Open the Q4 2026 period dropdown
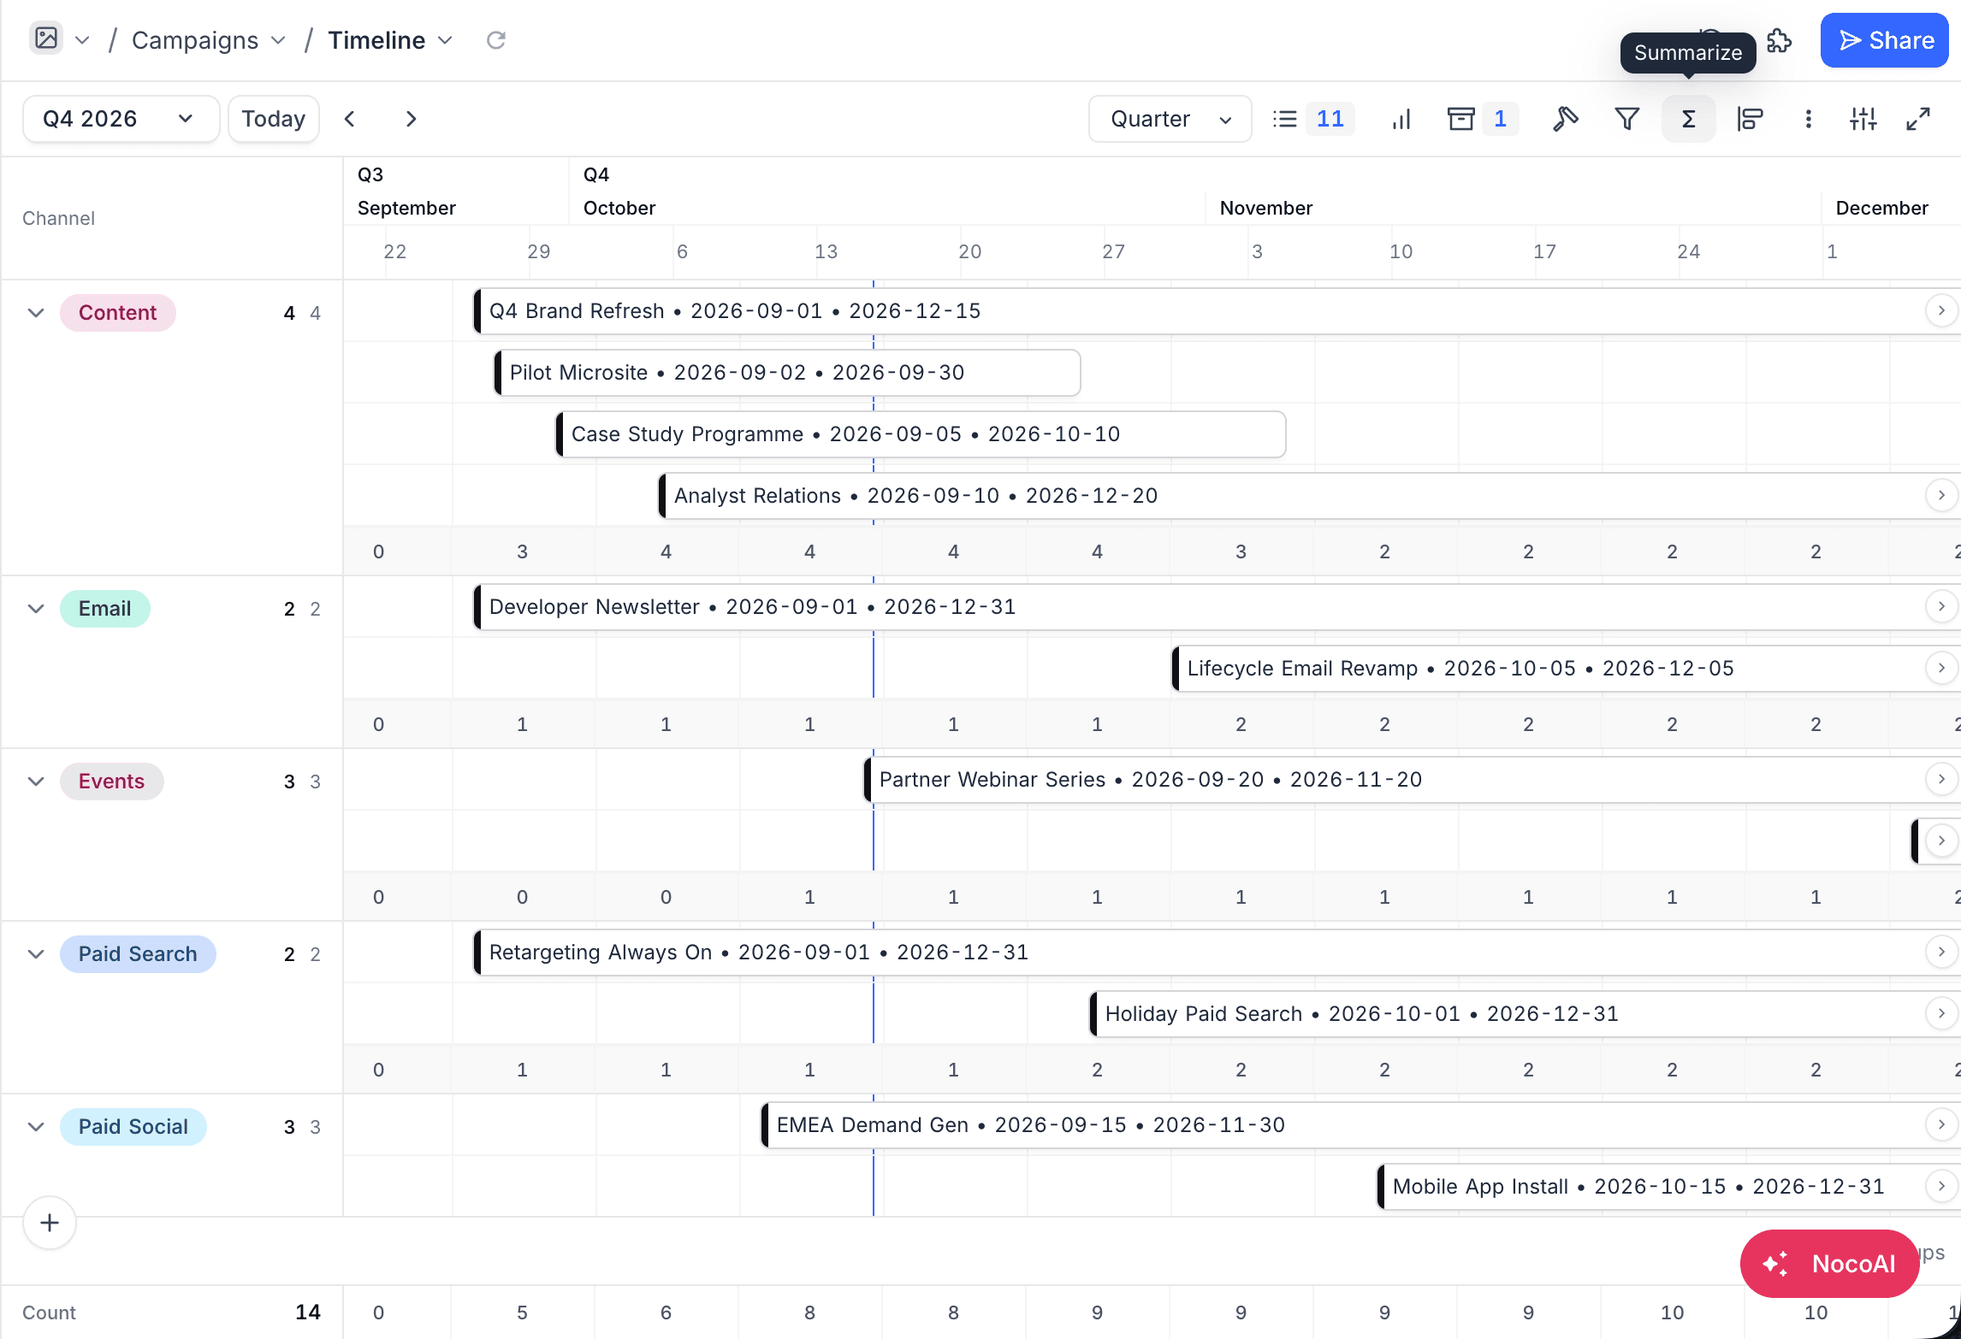Screen dimensions: 1961x1339 pyautogui.click(x=120, y=119)
